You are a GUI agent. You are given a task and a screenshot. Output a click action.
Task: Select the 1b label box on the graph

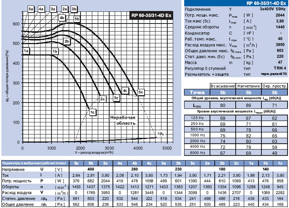click(x=55, y=52)
